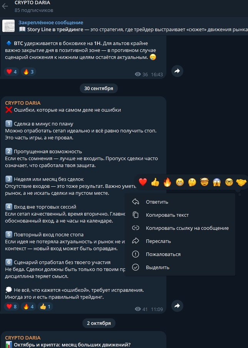The width and height of the screenshot is (248, 348).
Task: React with the red heart emoji
Action: 143,182
